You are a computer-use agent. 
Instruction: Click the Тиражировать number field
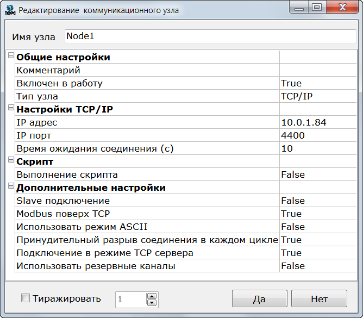click(x=131, y=300)
